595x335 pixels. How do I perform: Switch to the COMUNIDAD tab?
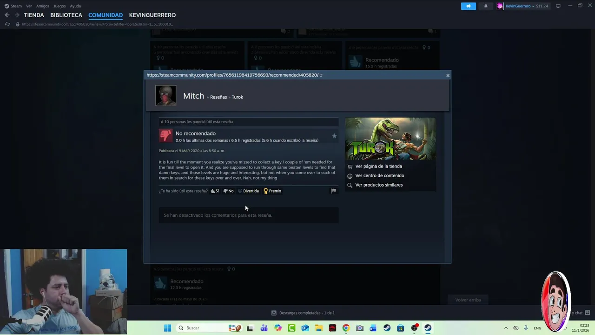click(106, 15)
